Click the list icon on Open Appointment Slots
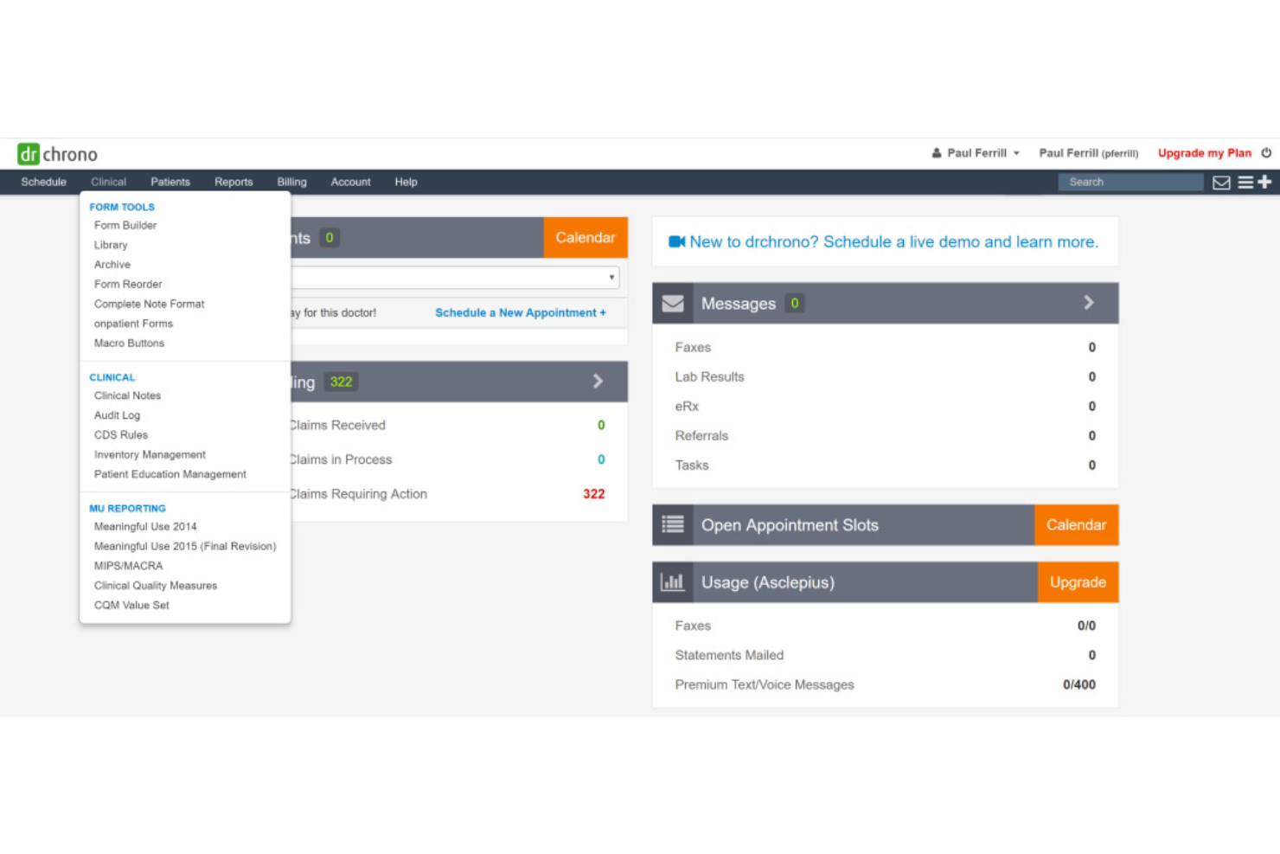This screenshot has height=854, width=1280. [x=673, y=524]
